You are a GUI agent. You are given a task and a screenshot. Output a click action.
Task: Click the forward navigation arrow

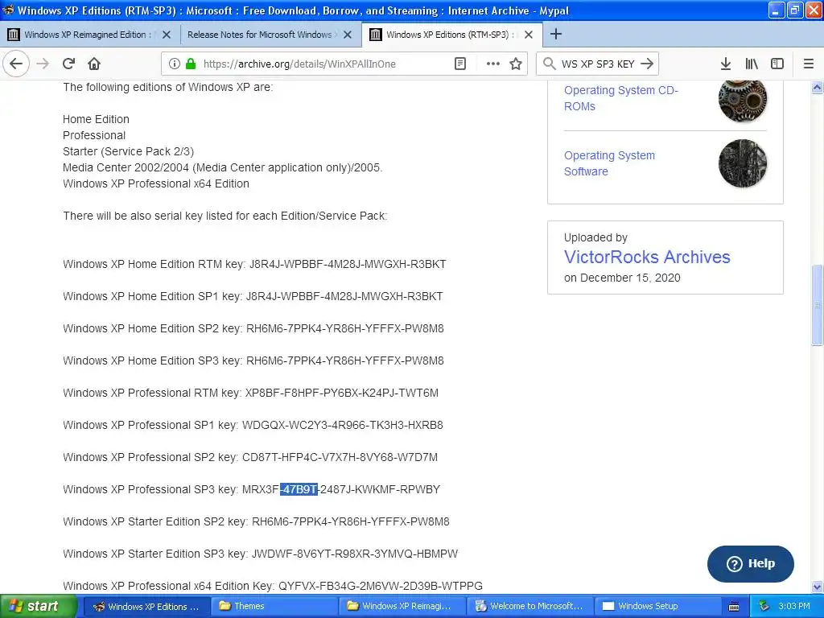43,64
